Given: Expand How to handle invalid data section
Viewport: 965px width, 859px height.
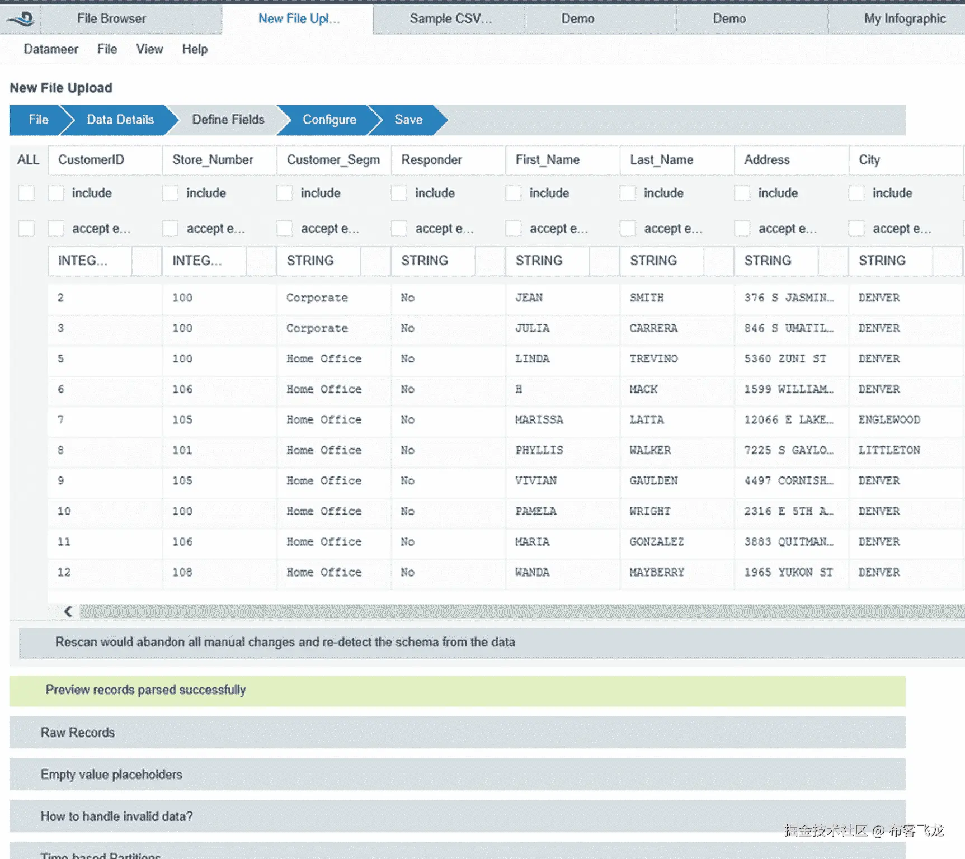Looking at the screenshot, I should tap(457, 816).
